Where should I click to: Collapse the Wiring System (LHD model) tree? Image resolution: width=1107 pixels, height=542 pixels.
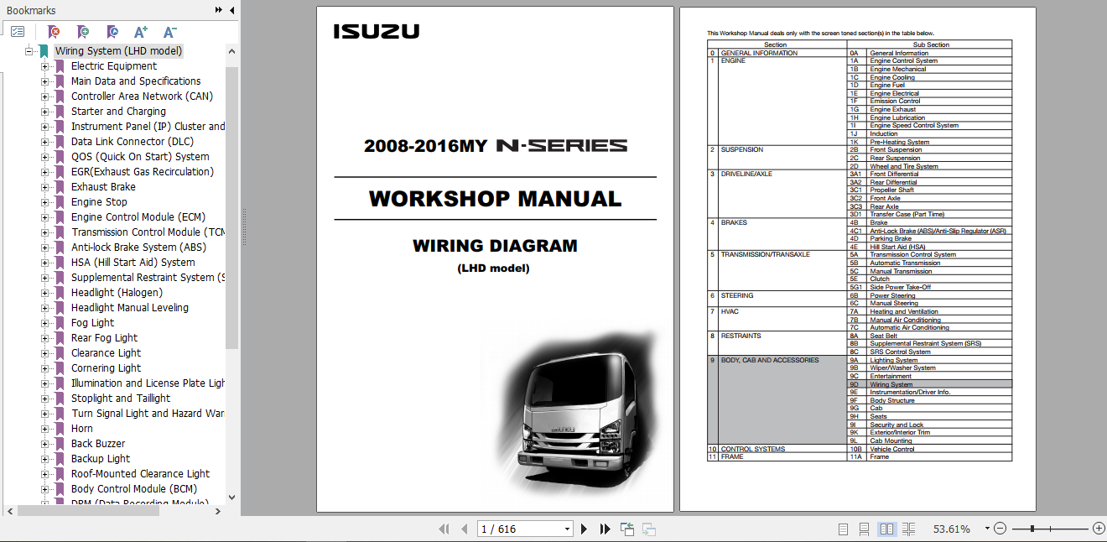tap(29, 51)
